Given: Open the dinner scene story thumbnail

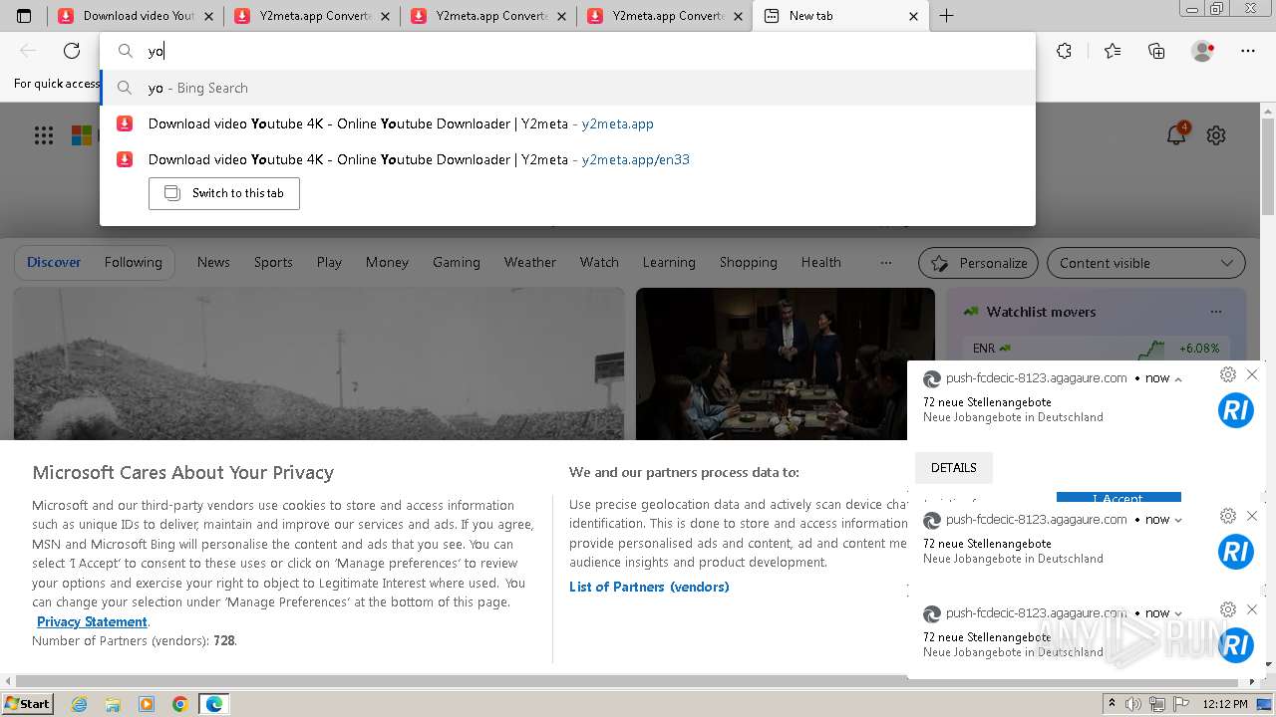Looking at the screenshot, I should pos(786,363).
